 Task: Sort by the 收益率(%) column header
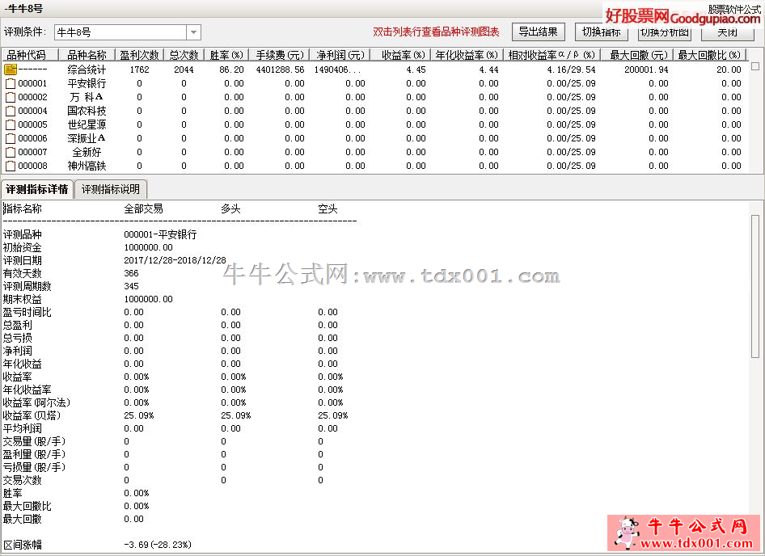[400, 55]
